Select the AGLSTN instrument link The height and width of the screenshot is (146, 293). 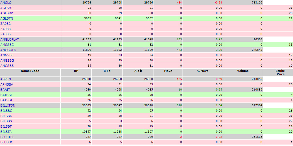pyautogui.click(x=6, y=18)
